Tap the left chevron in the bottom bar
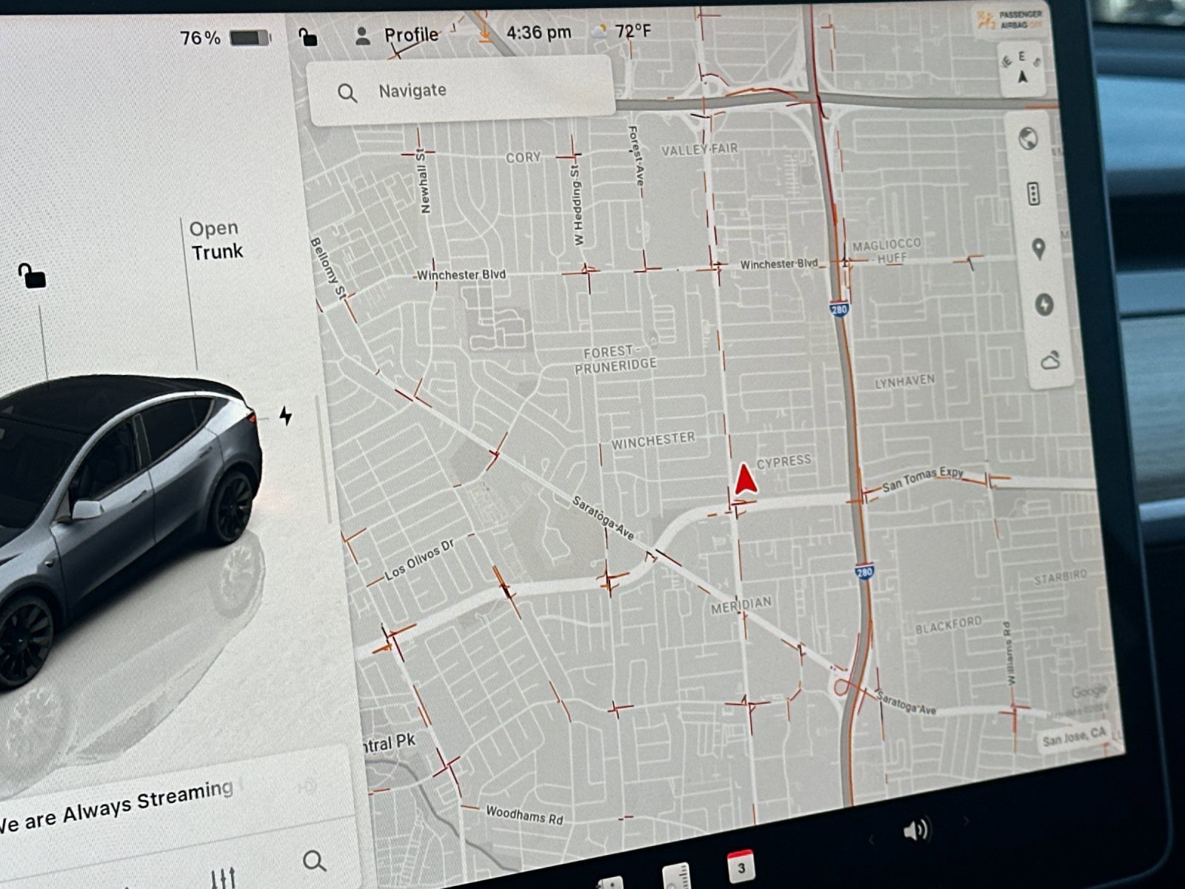 pos(870,839)
